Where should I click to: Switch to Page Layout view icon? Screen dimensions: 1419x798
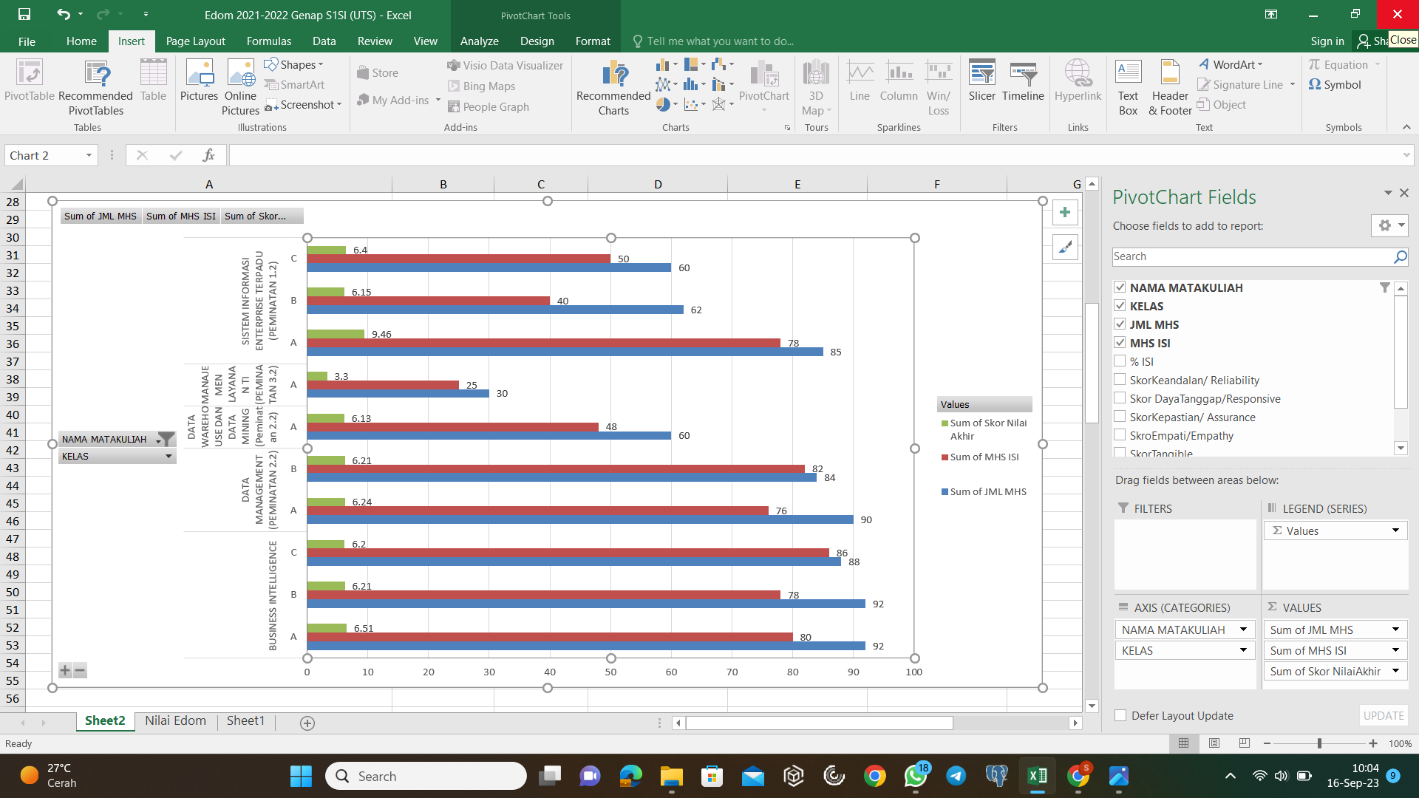[x=1214, y=743]
